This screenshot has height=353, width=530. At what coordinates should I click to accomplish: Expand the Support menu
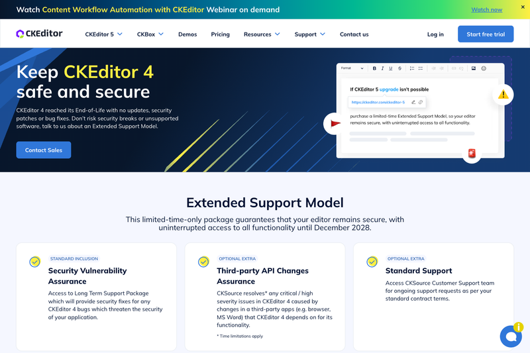(x=309, y=34)
